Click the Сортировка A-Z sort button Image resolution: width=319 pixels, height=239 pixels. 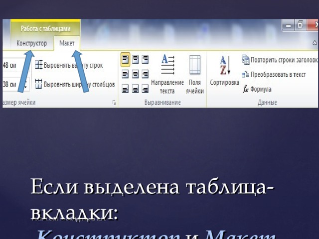pyautogui.click(x=224, y=71)
